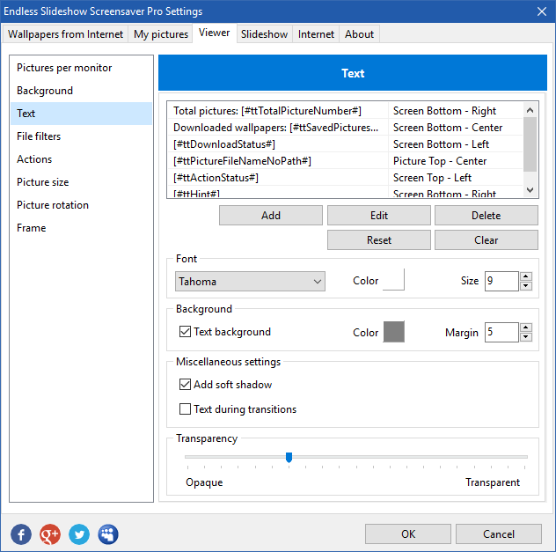Open the Twitter bird icon
The height and width of the screenshot is (552, 556).
(79, 534)
